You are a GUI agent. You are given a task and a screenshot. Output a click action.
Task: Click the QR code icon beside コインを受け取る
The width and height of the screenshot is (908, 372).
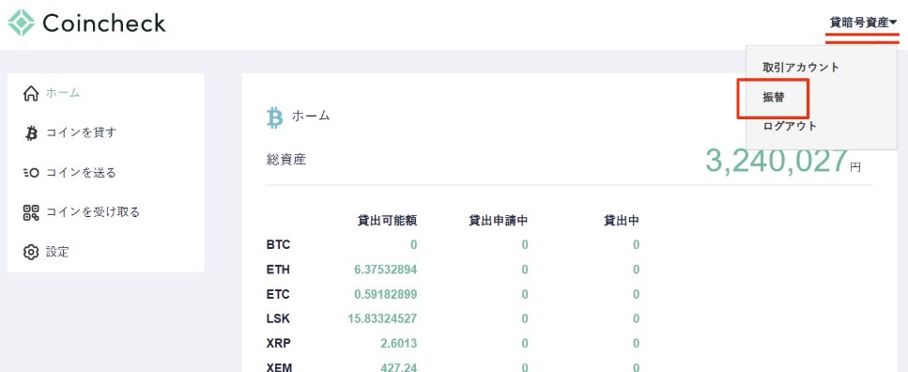click(31, 212)
